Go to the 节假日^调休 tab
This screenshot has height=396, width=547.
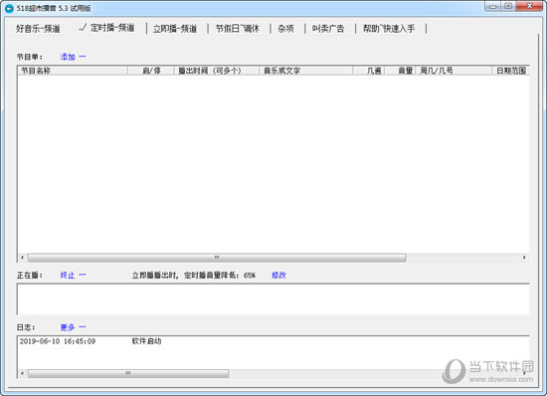tap(238, 29)
